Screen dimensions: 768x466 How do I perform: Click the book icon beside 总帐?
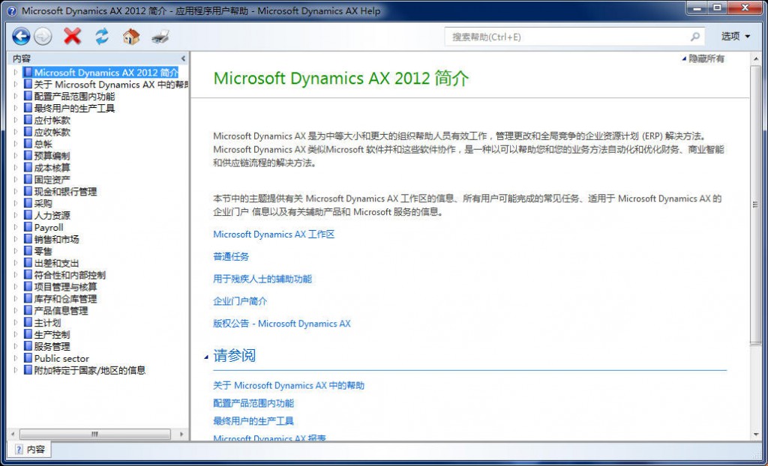click(x=28, y=144)
